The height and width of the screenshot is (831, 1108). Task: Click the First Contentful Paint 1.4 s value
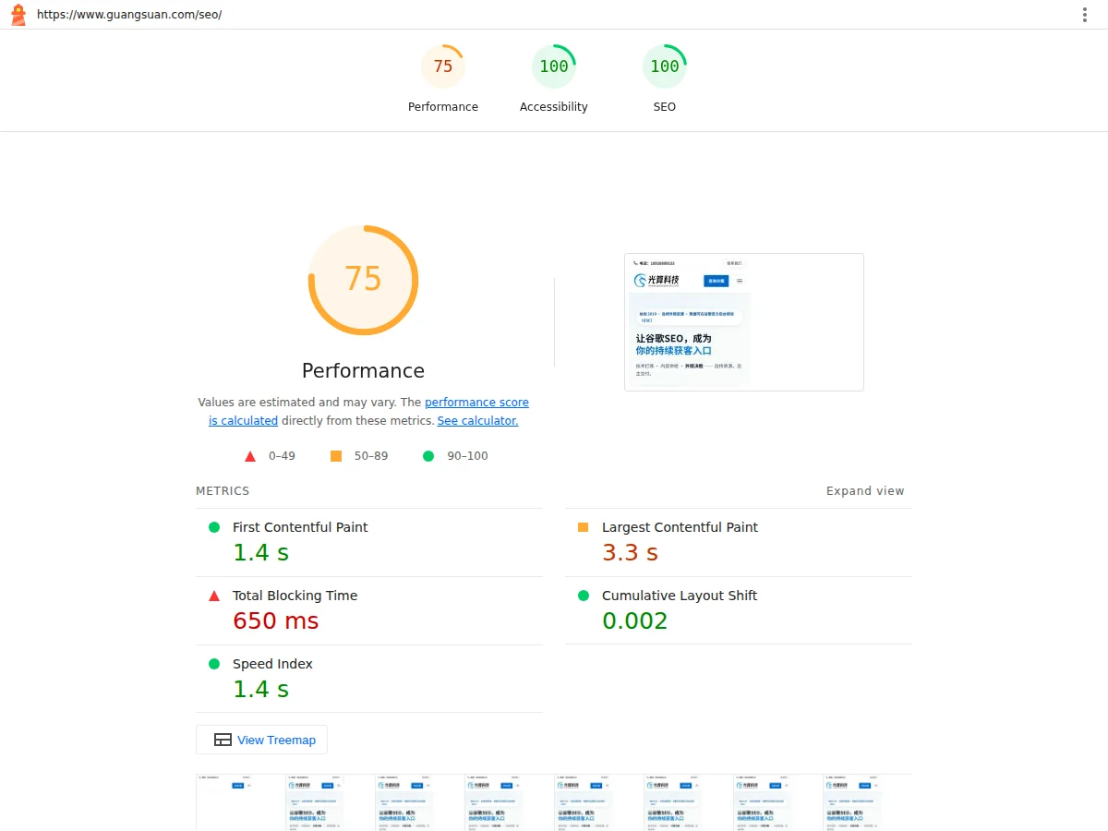pos(260,552)
